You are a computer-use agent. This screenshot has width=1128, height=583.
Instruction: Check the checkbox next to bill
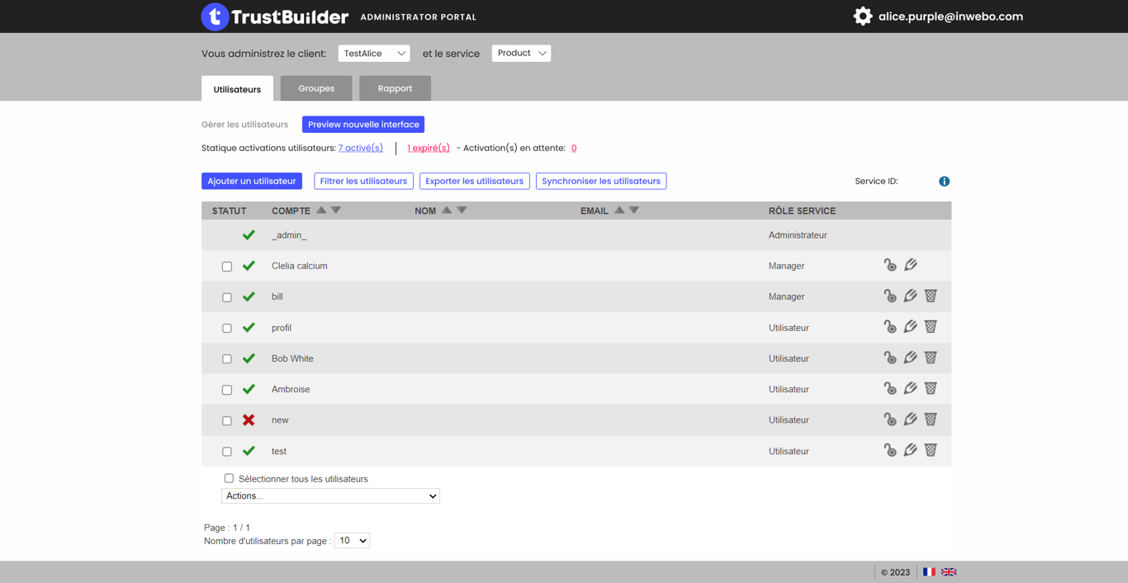tap(227, 297)
